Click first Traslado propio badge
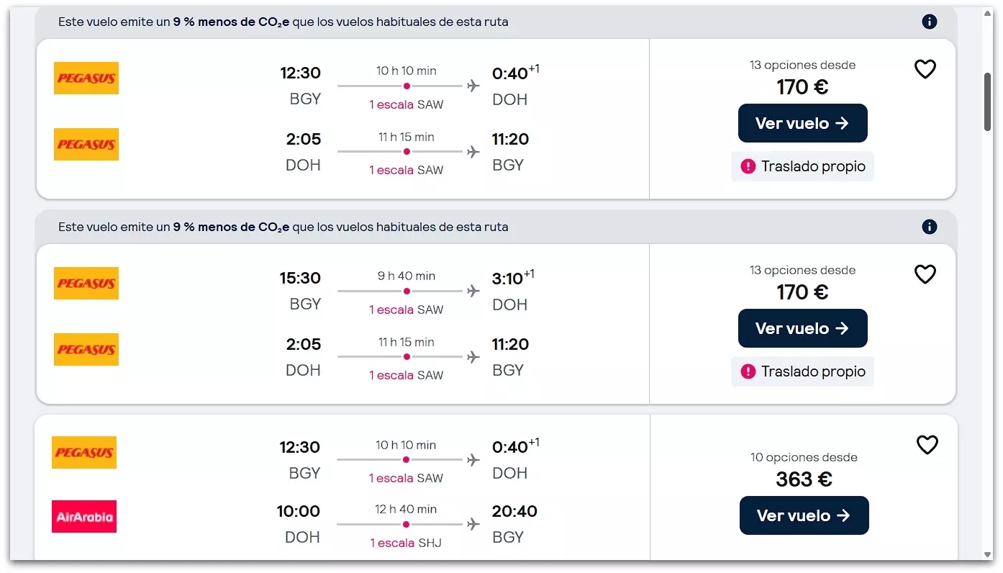Image resolution: width=1003 pixels, height=573 pixels. point(802,166)
